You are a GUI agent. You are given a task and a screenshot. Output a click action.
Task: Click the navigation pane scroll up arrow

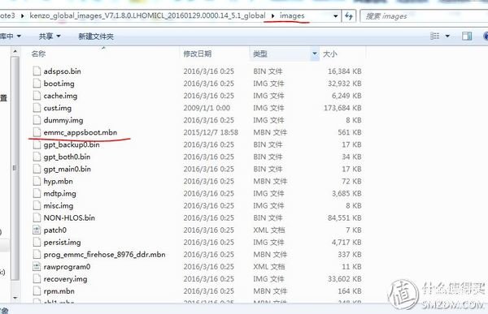pos(15,51)
